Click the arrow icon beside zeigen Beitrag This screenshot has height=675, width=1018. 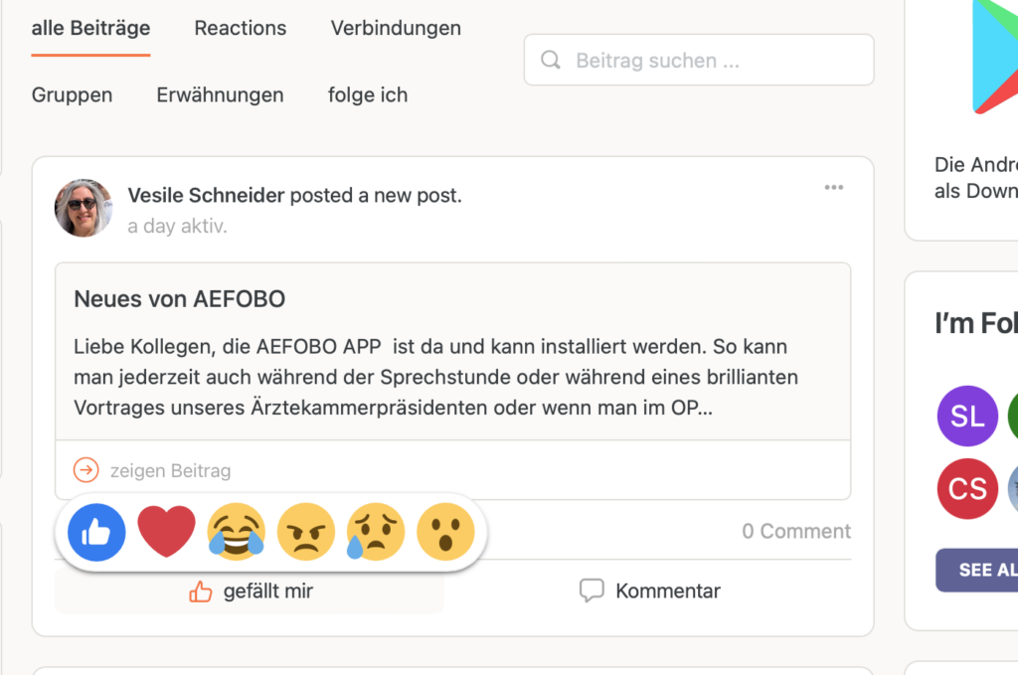pyautogui.click(x=86, y=470)
